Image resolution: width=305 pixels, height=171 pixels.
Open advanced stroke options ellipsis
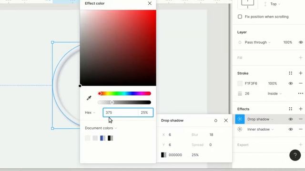(301, 94)
